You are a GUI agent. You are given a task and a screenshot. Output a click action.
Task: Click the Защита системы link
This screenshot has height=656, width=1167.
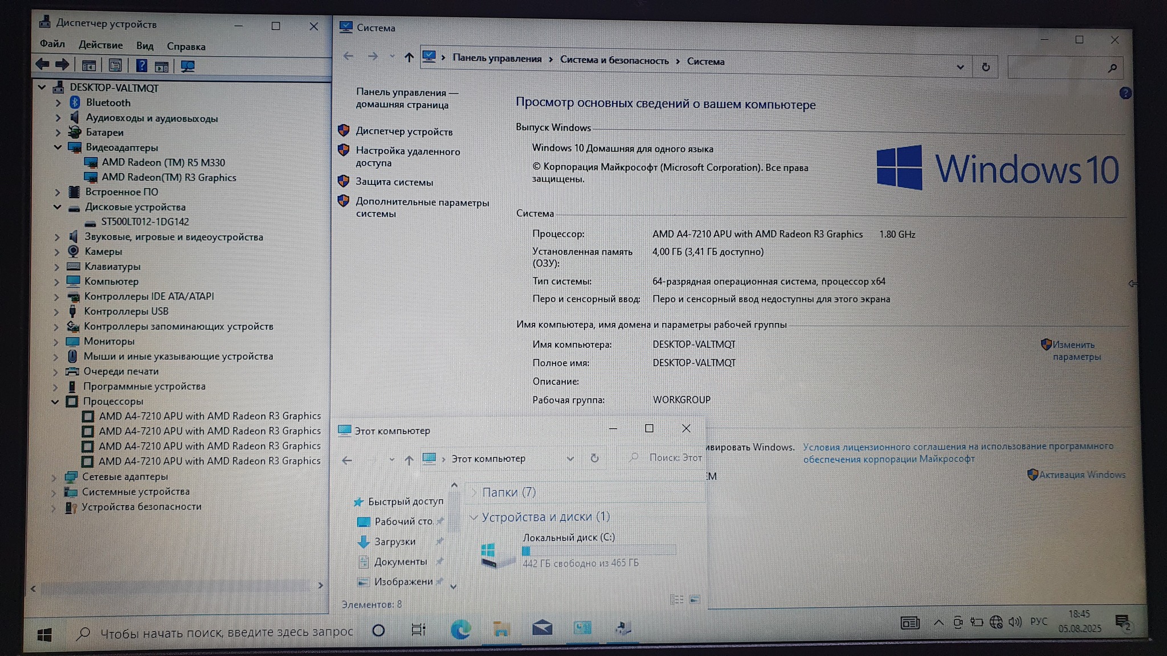click(x=394, y=182)
